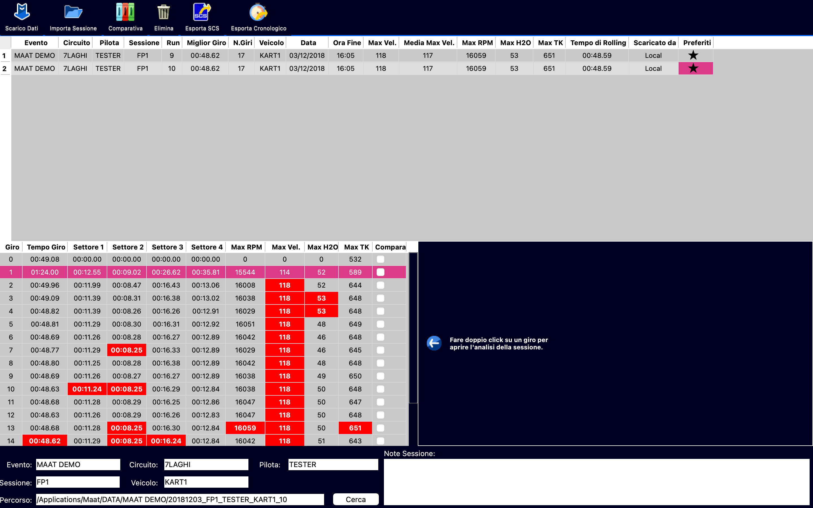Screen dimensions: 813x508
Task: Toggle favorite star for Run 9 session
Action: 693,55
